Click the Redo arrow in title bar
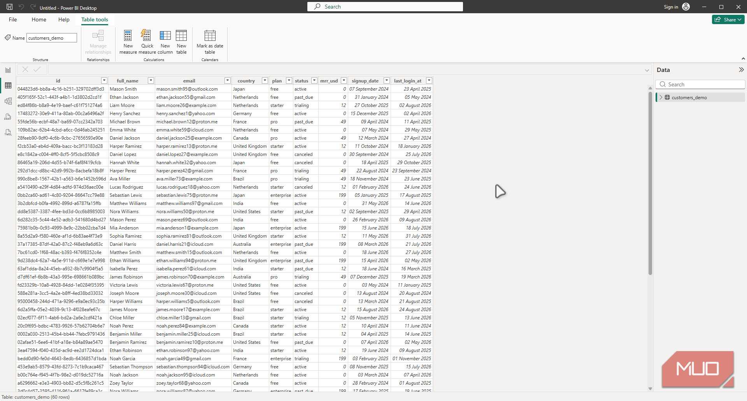 pos(33,7)
